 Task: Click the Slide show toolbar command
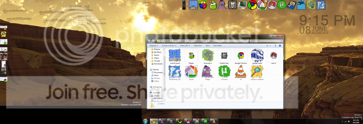[198, 45]
